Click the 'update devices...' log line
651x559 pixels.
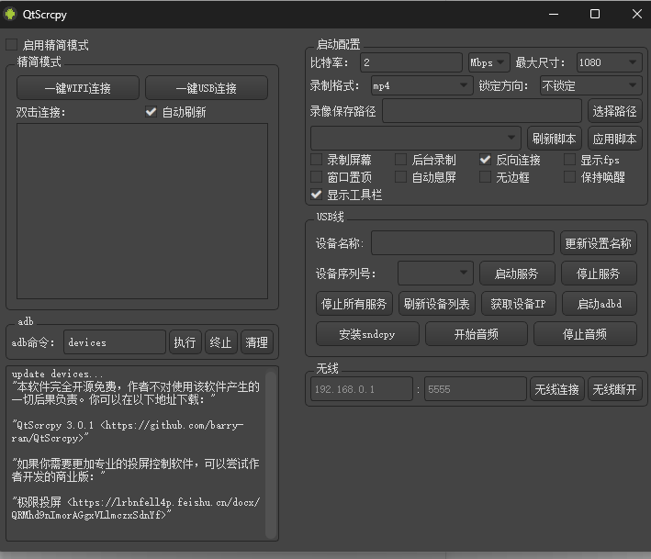(57, 373)
